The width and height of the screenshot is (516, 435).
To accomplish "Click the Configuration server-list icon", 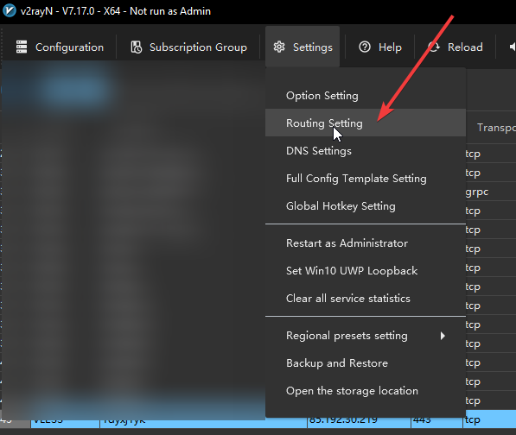I will 22,47.
